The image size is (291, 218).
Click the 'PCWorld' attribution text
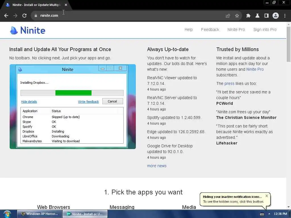coord(225,103)
